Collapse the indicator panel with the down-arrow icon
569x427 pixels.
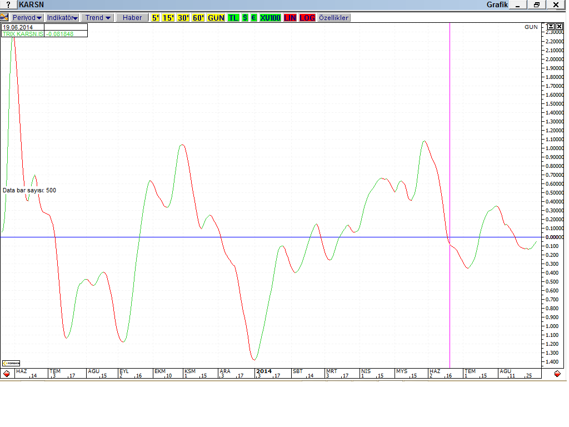tap(551, 26)
